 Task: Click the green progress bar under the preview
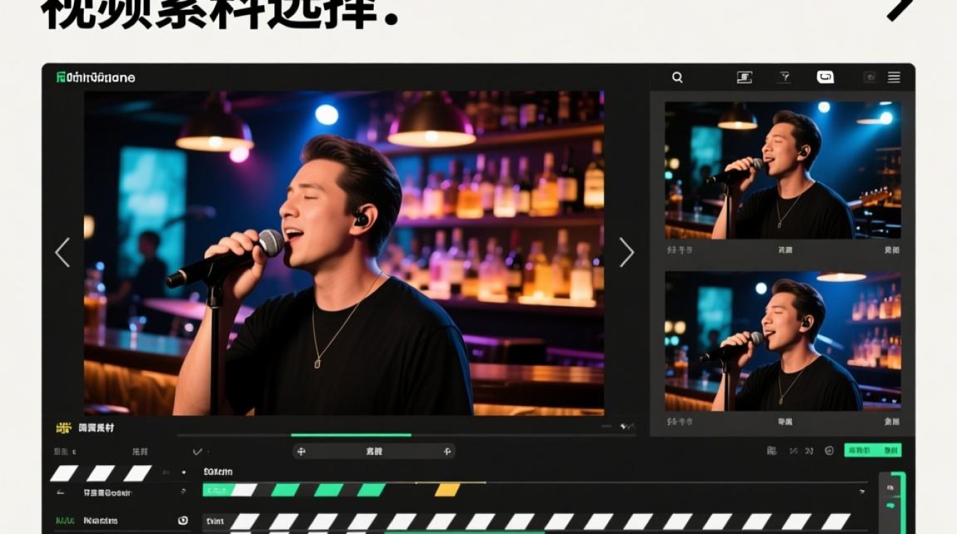351,435
